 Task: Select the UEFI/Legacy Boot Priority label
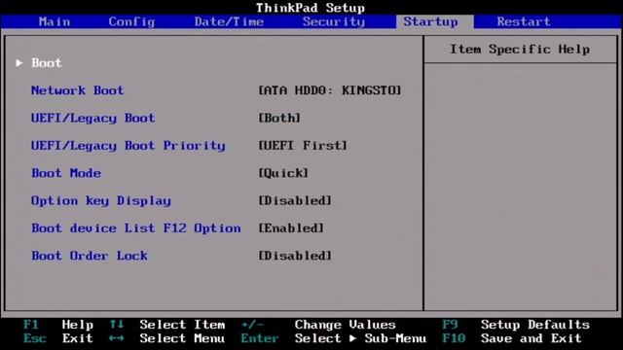pyautogui.click(x=128, y=146)
